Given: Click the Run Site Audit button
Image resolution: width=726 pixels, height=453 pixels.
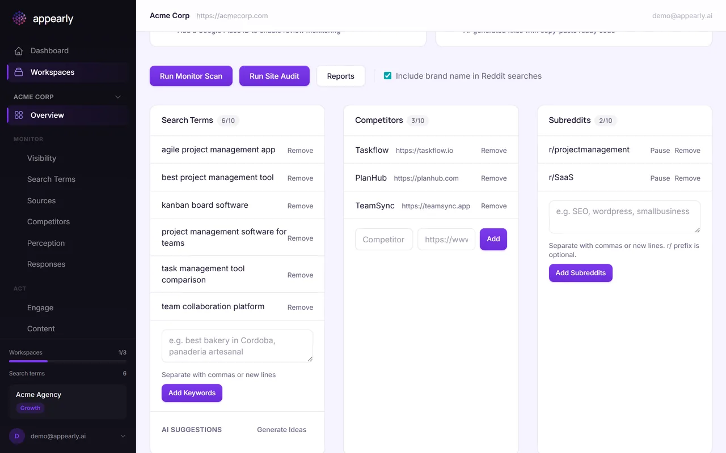Looking at the screenshot, I should point(274,76).
